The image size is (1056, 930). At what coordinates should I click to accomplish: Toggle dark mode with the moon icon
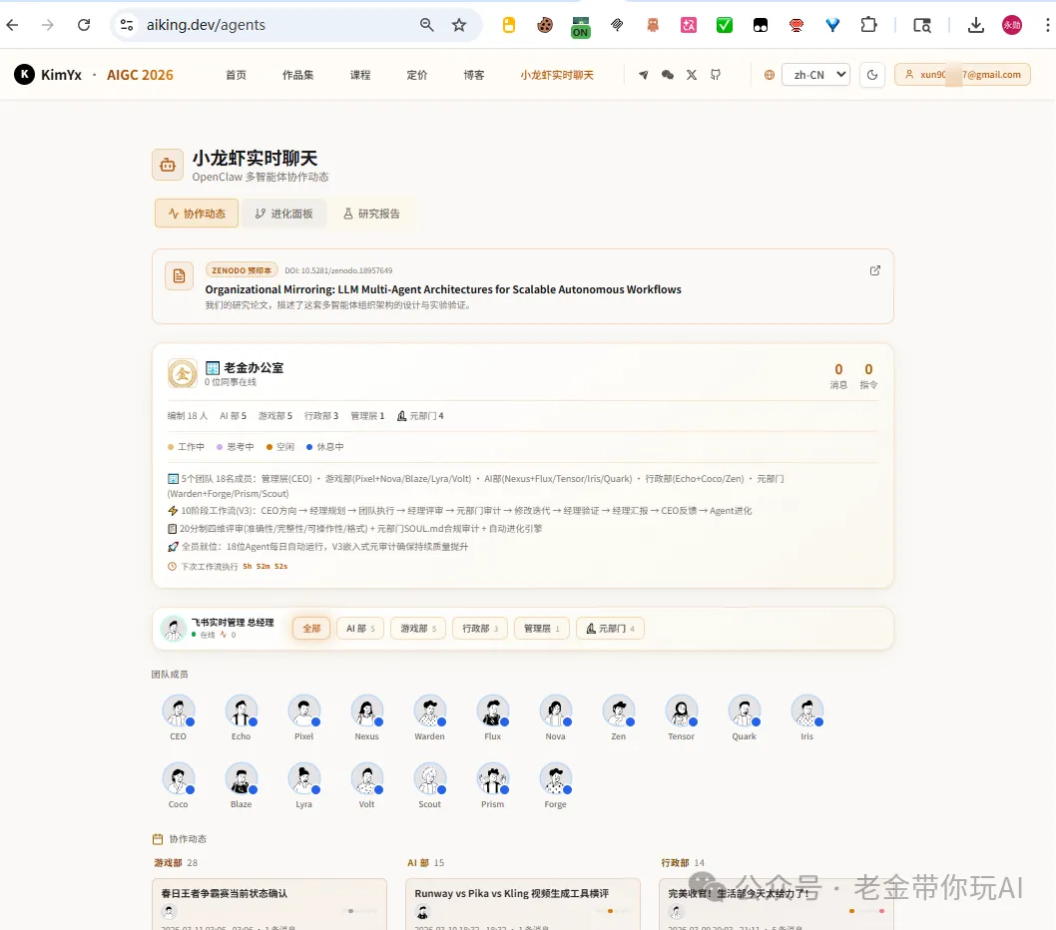point(872,75)
